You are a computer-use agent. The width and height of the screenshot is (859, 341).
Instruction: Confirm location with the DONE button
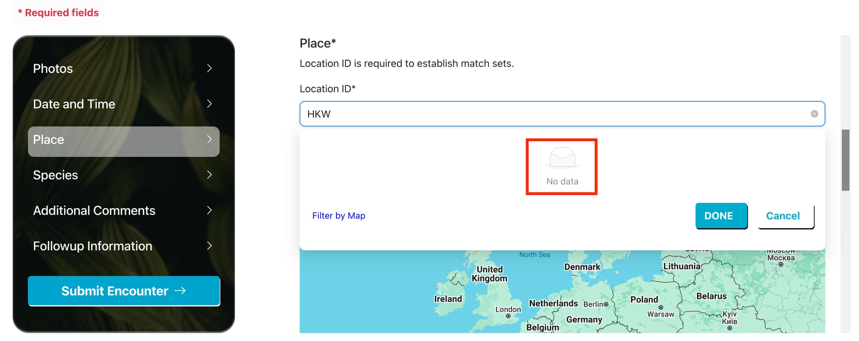click(721, 216)
